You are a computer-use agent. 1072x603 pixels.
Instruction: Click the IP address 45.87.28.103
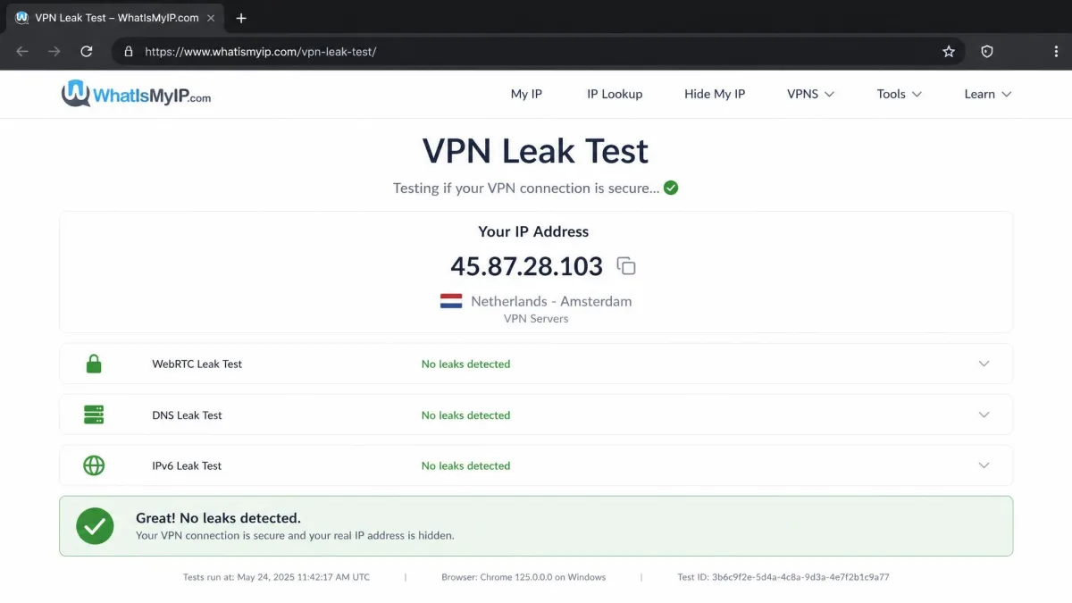(527, 266)
